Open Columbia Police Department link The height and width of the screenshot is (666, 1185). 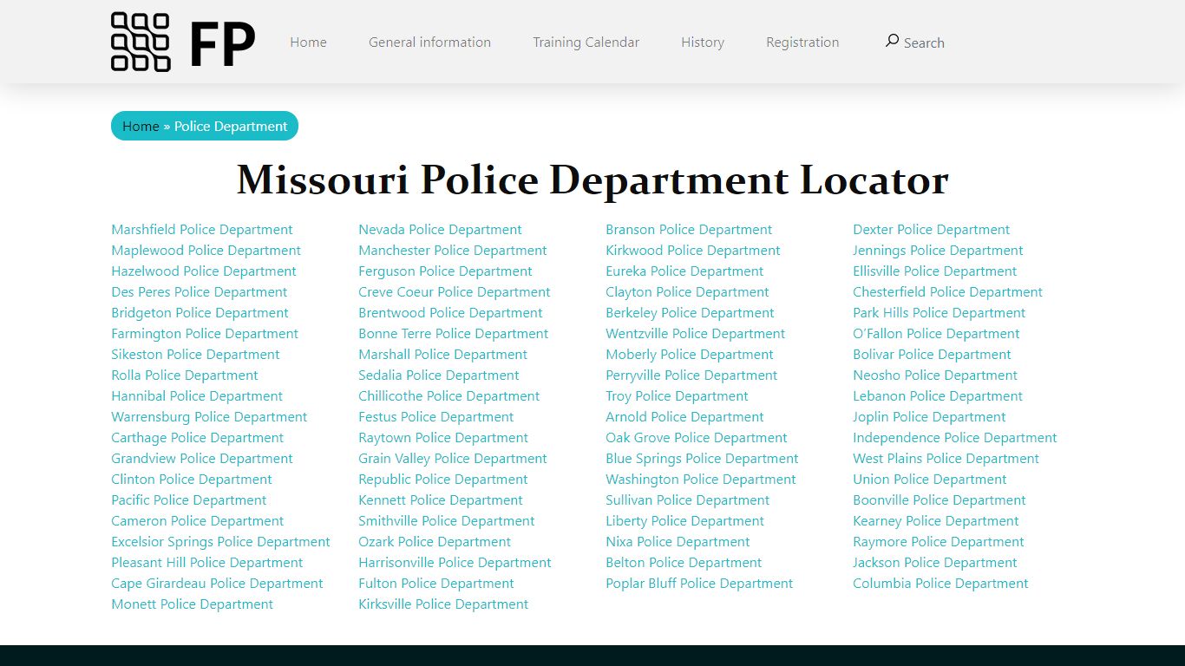(x=940, y=584)
